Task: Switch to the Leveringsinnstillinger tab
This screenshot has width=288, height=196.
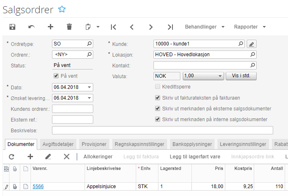Action: point(243,144)
